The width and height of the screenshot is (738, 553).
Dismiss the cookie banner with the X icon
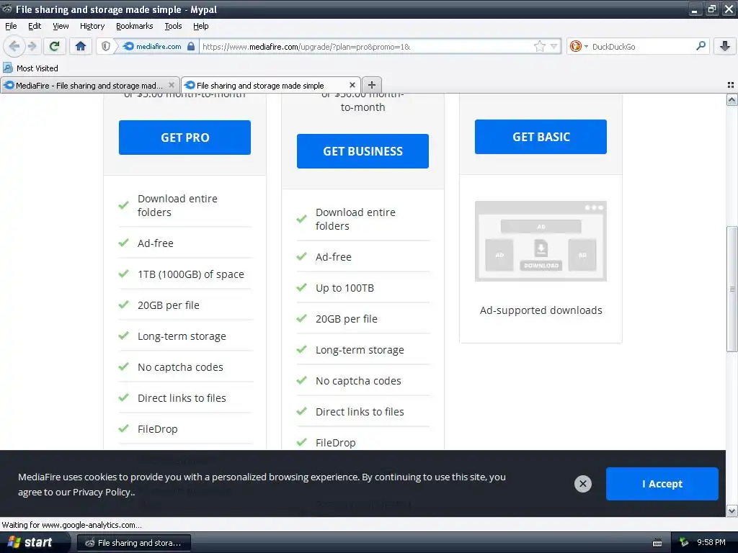[x=582, y=484]
